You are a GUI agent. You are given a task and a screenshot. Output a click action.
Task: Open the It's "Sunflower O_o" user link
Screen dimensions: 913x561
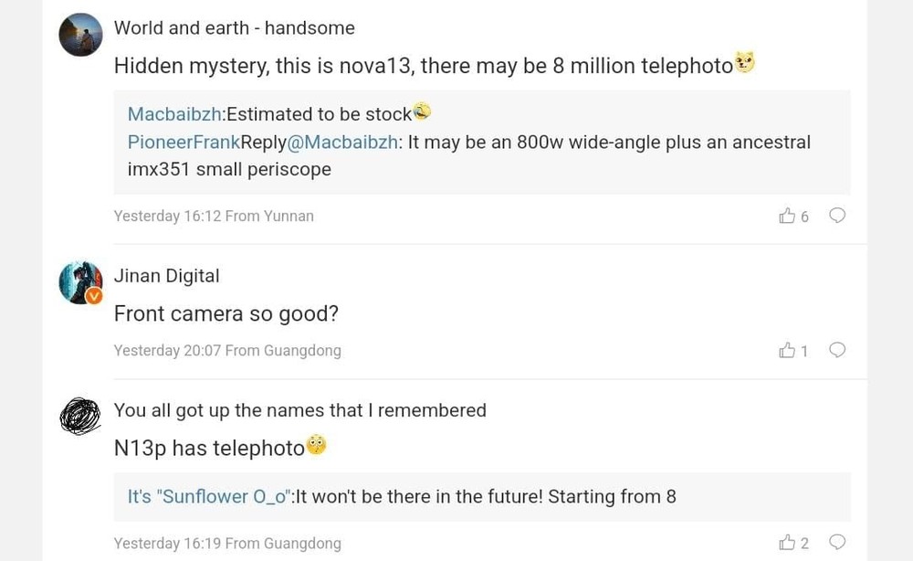(209, 497)
